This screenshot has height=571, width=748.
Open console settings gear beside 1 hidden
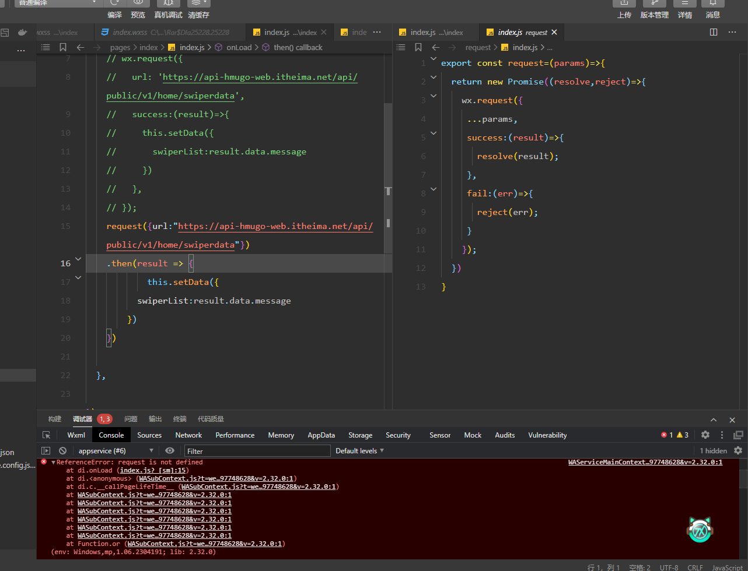[738, 450]
